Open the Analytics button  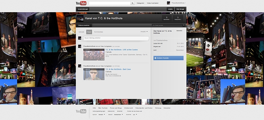(170, 9)
